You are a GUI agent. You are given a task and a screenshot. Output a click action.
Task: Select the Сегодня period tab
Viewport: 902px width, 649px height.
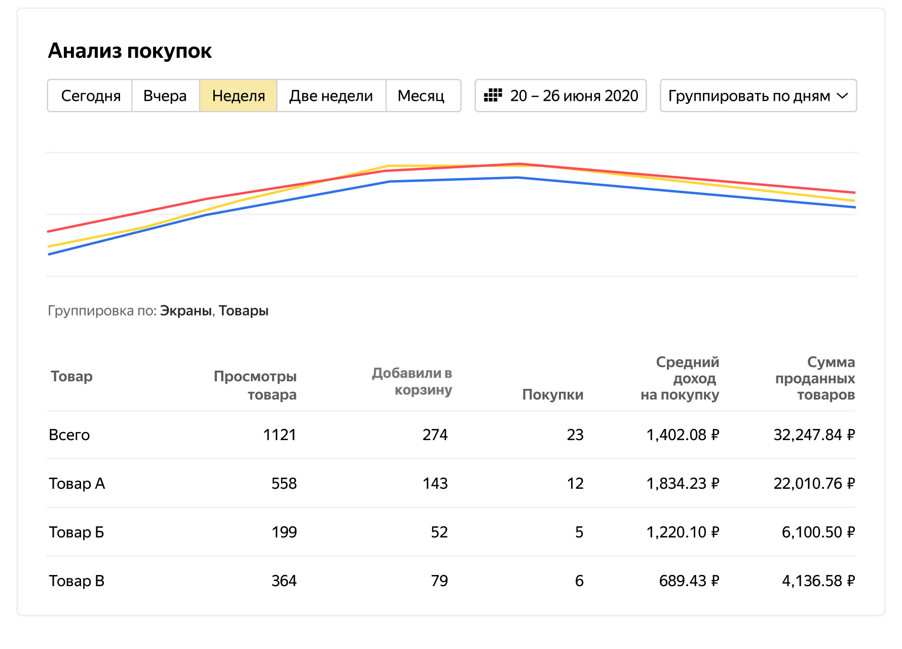point(90,95)
